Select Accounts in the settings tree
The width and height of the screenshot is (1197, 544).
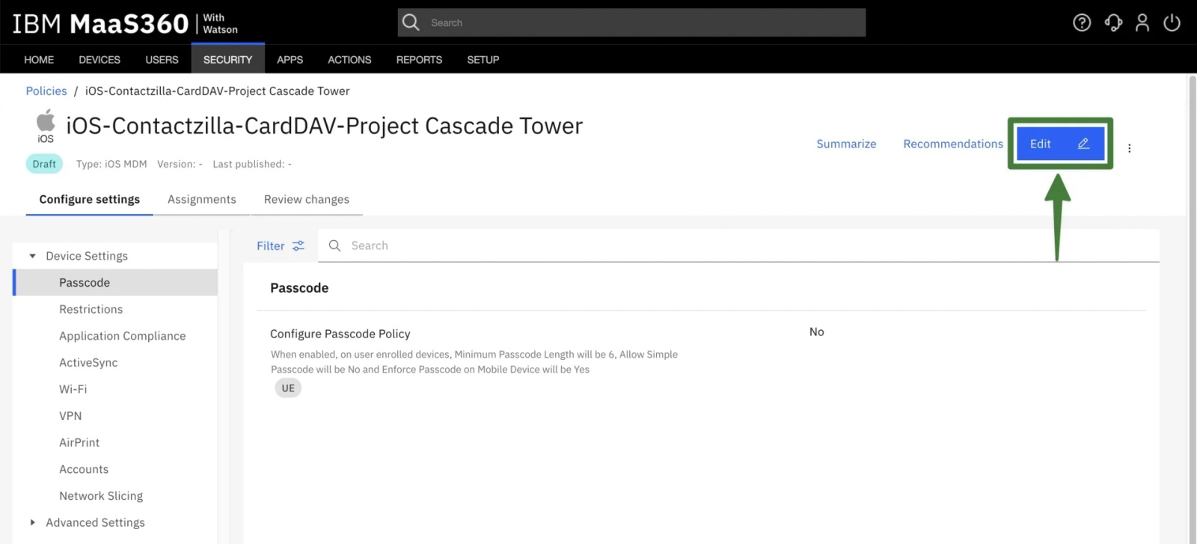click(x=84, y=469)
